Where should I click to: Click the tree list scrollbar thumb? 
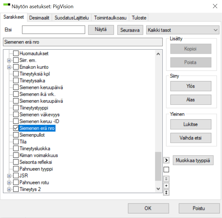pos(158,166)
